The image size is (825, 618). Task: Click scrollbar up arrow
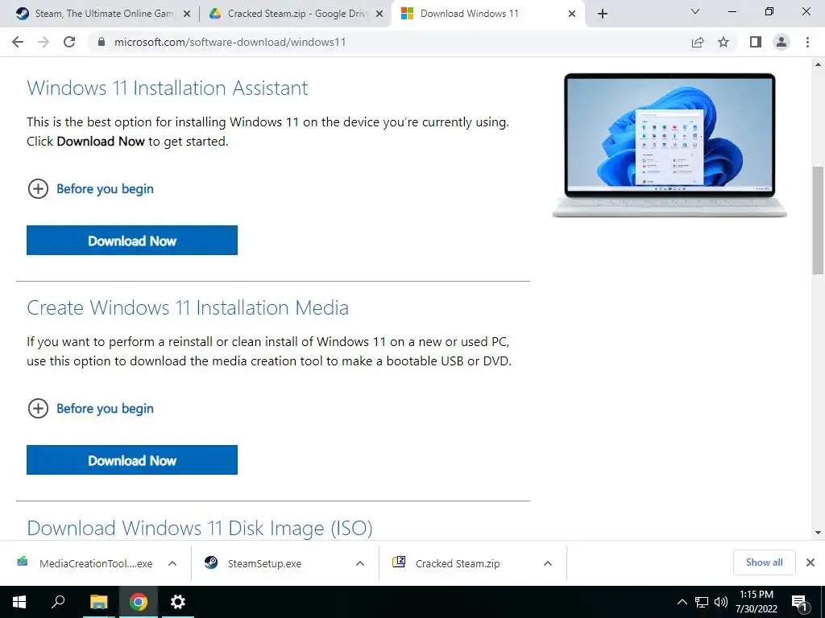[818, 64]
